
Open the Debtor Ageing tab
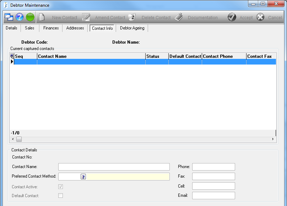coord(132,28)
